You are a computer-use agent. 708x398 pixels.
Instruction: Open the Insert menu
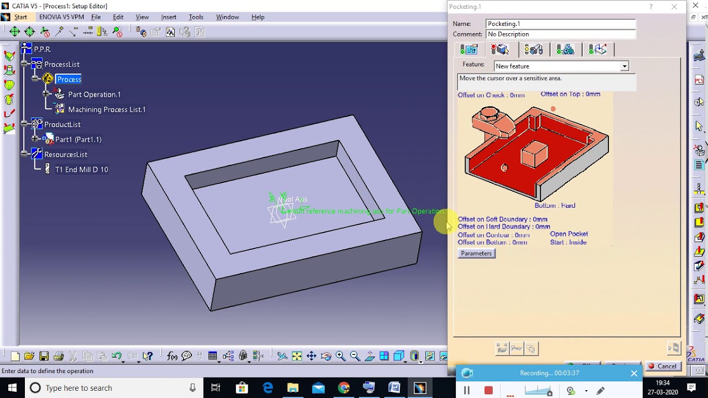coord(169,17)
